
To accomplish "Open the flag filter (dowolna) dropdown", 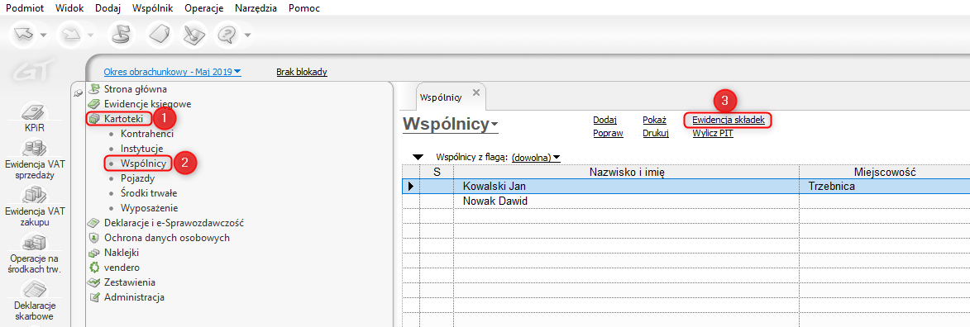I will [x=536, y=158].
